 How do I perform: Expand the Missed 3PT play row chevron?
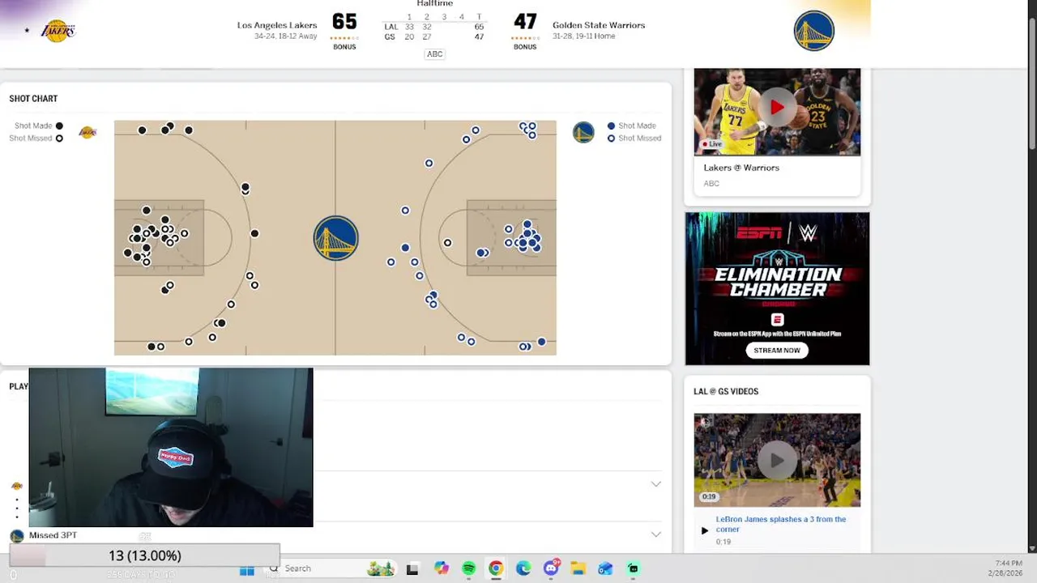(655, 534)
